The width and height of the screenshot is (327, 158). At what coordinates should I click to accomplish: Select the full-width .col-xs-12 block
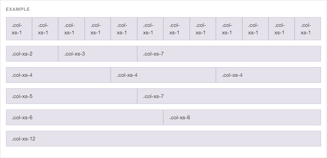(x=163, y=139)
